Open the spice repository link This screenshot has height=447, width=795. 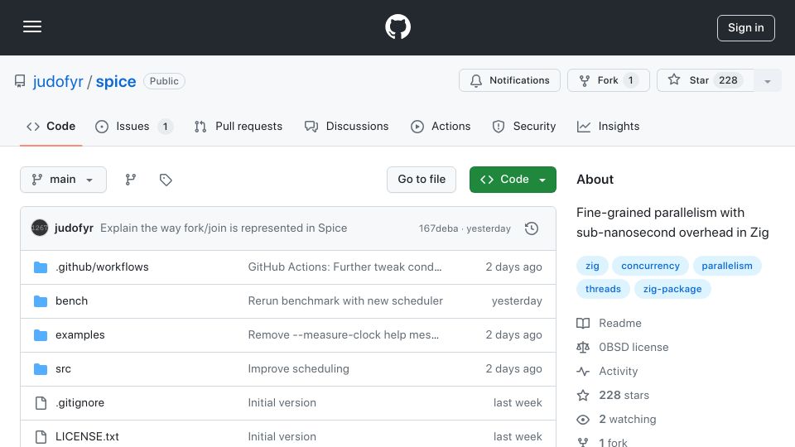[116, 81]
